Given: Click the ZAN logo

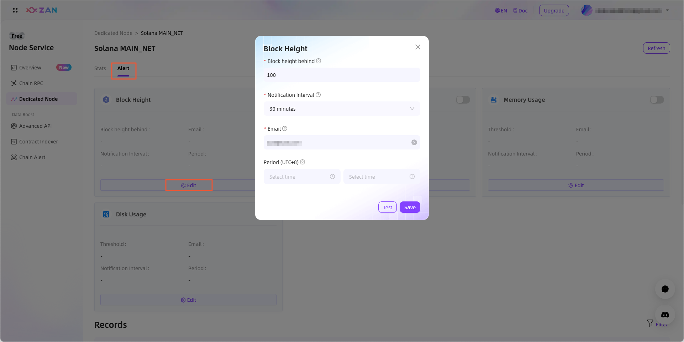Looking at the screenshot, I should tap(41, 10).
